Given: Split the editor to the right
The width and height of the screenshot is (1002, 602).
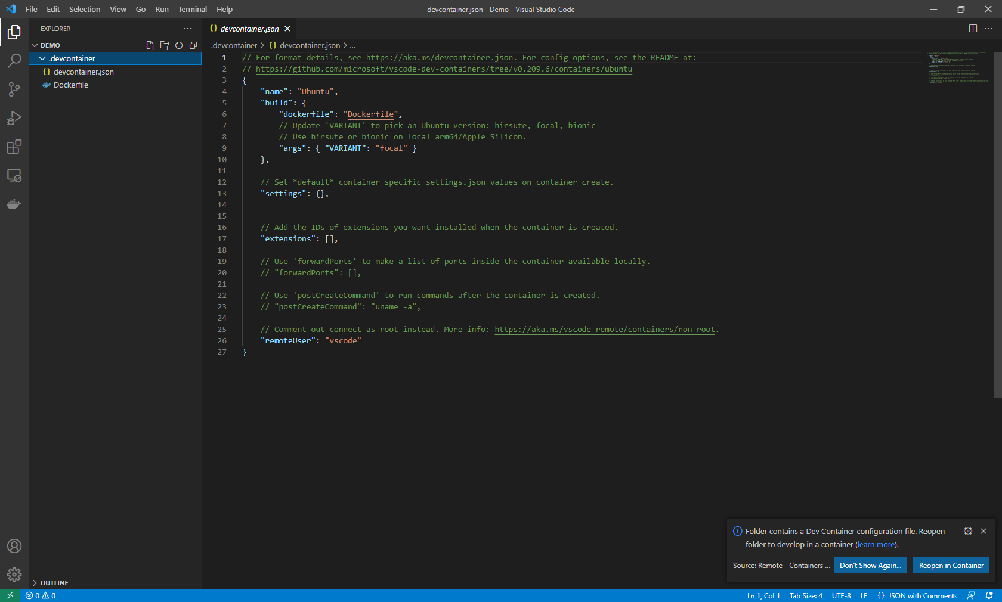Looking at the screenshot, I should 973,28.
